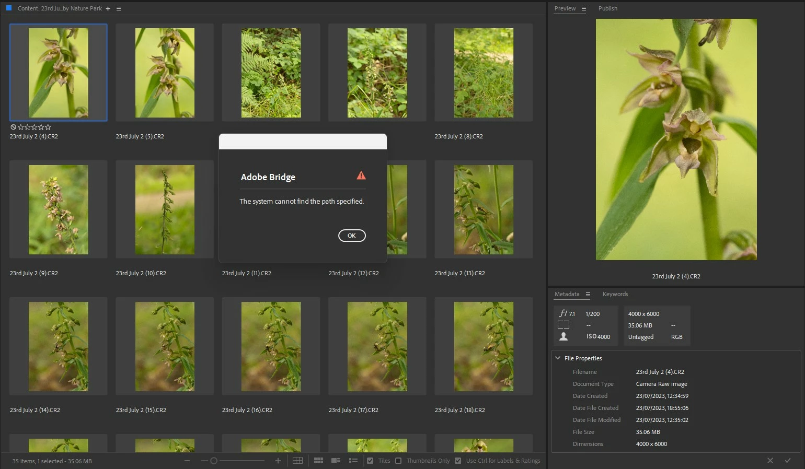Click OK in the Adobe Bridge error dialog
Image resolution: width=805 pixels, height=469 pixels.
click(x=352, y=236)
